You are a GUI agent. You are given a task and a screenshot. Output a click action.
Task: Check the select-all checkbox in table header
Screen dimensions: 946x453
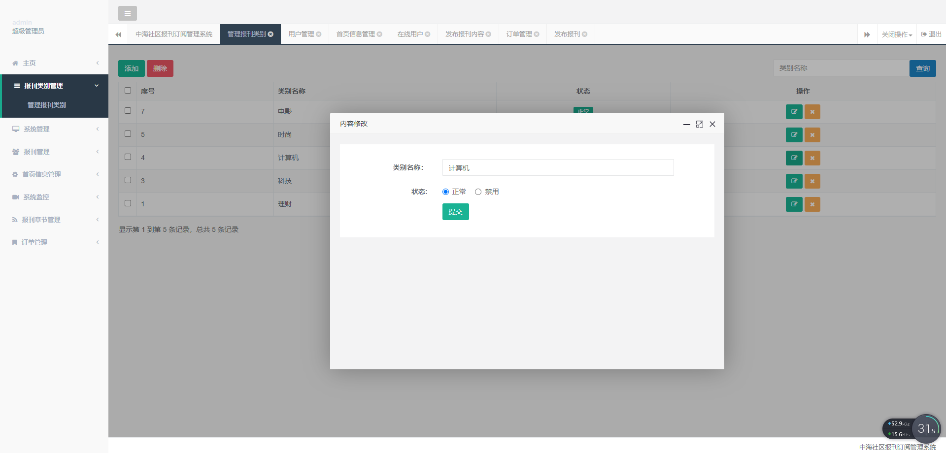tap(128, 91)
